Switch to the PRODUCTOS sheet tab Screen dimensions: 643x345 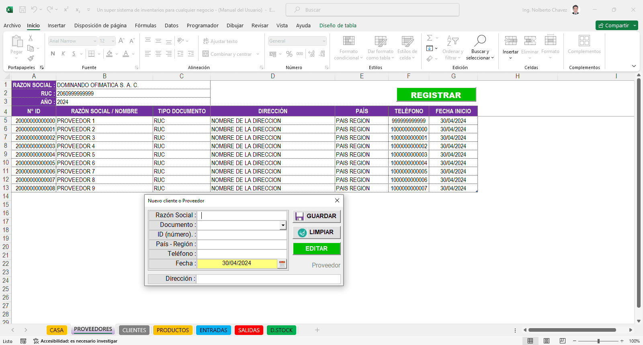(x=173, y=330)
